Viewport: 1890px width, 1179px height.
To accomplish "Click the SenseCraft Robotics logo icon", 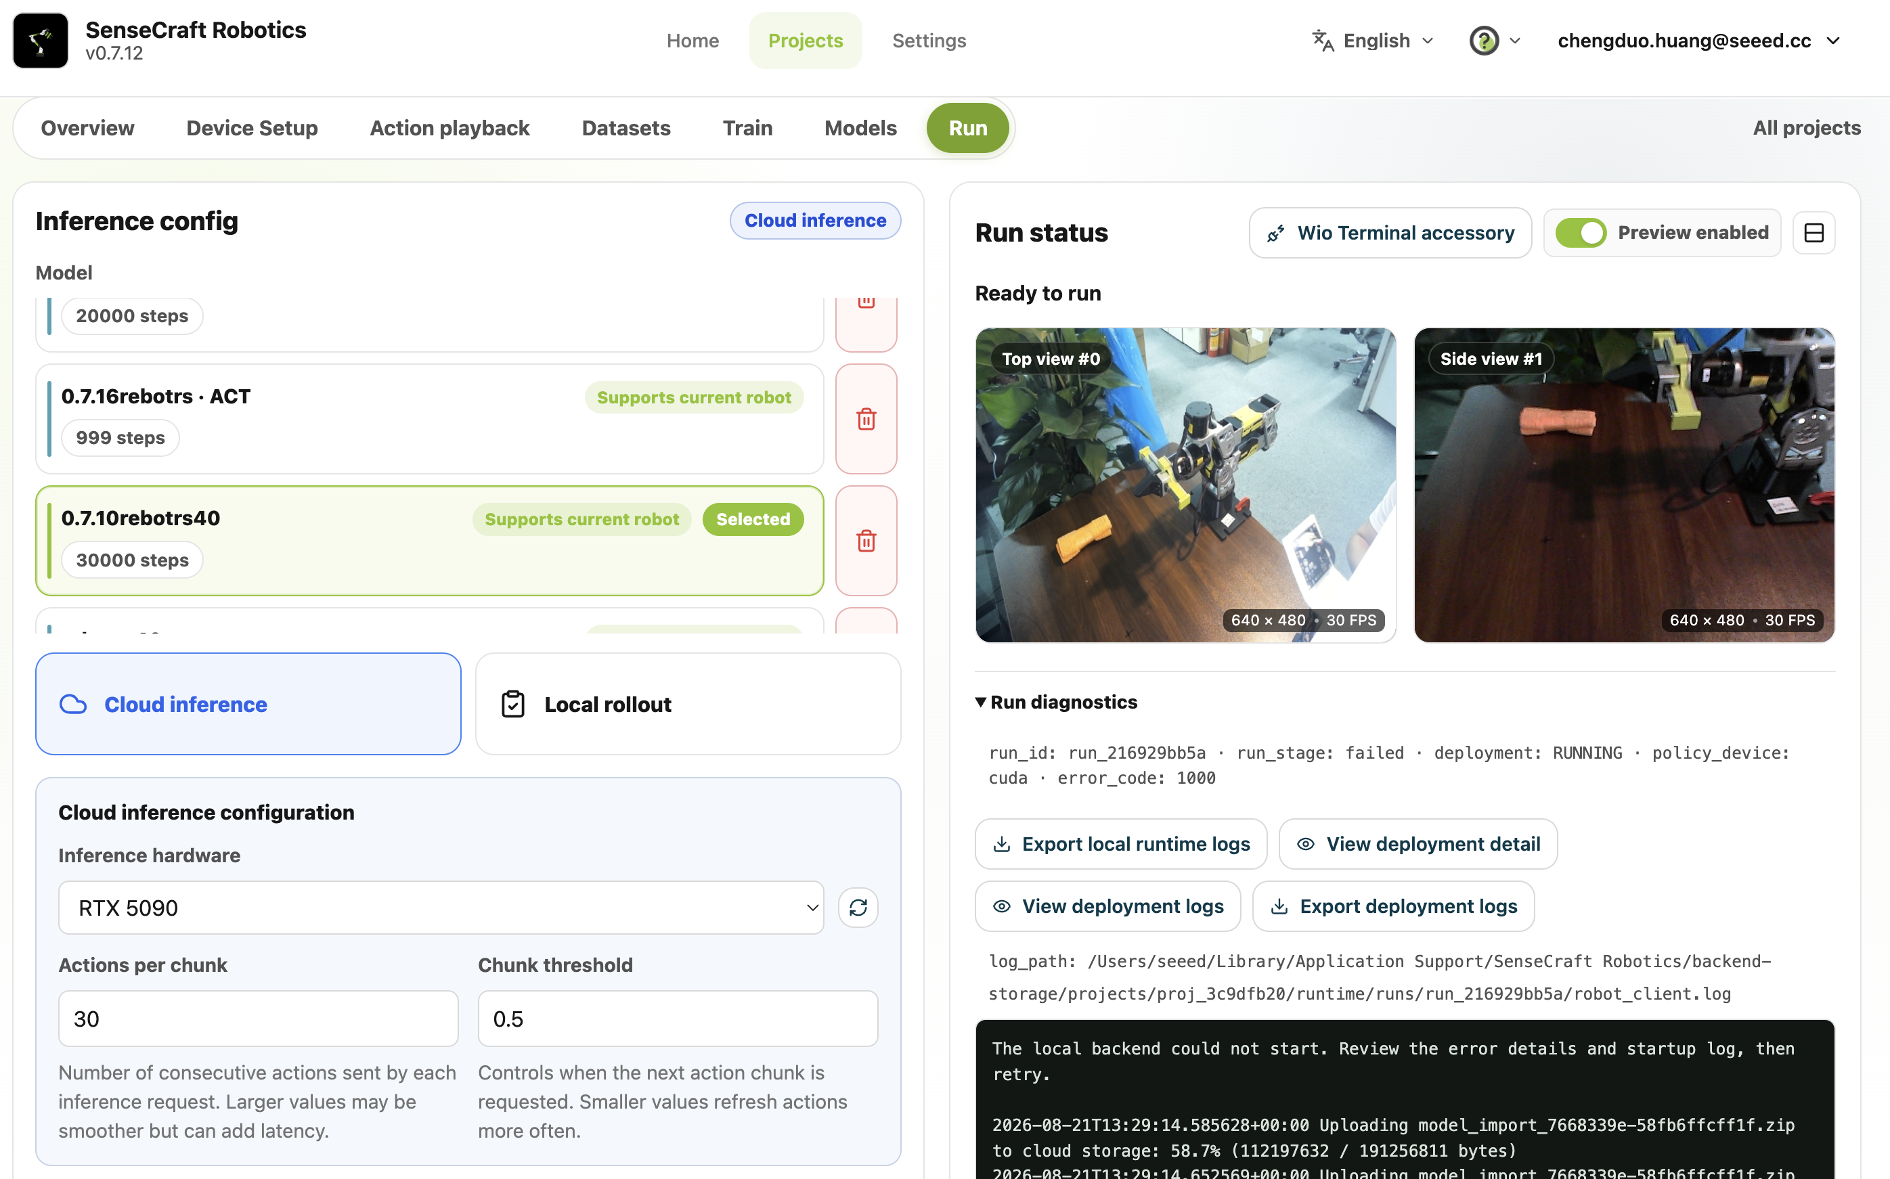I will [41, 41].
